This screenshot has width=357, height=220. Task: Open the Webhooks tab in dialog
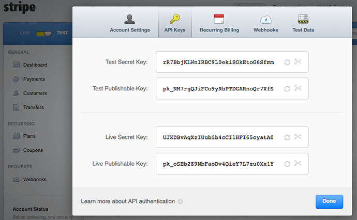coord(266,23)
